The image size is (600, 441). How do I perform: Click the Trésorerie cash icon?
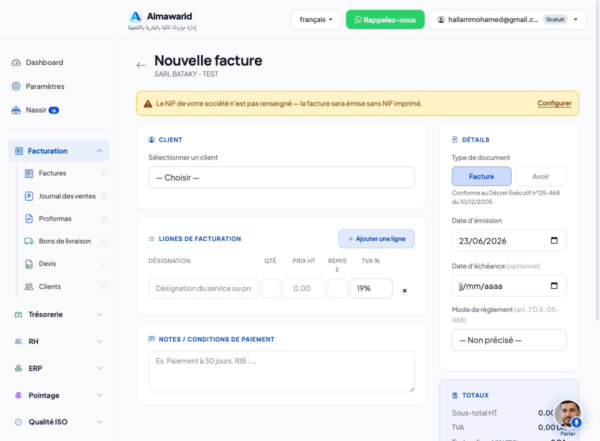pos(18,314)
